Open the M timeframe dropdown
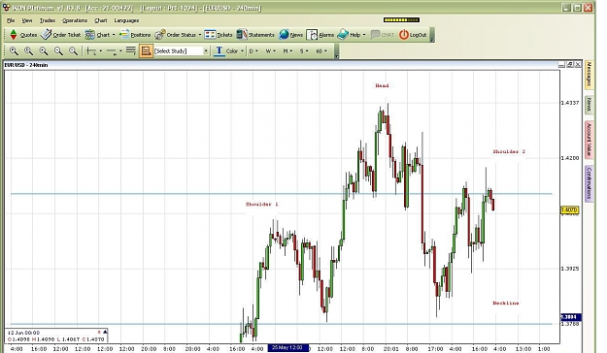The image size is (607, 353). (287, 51)
